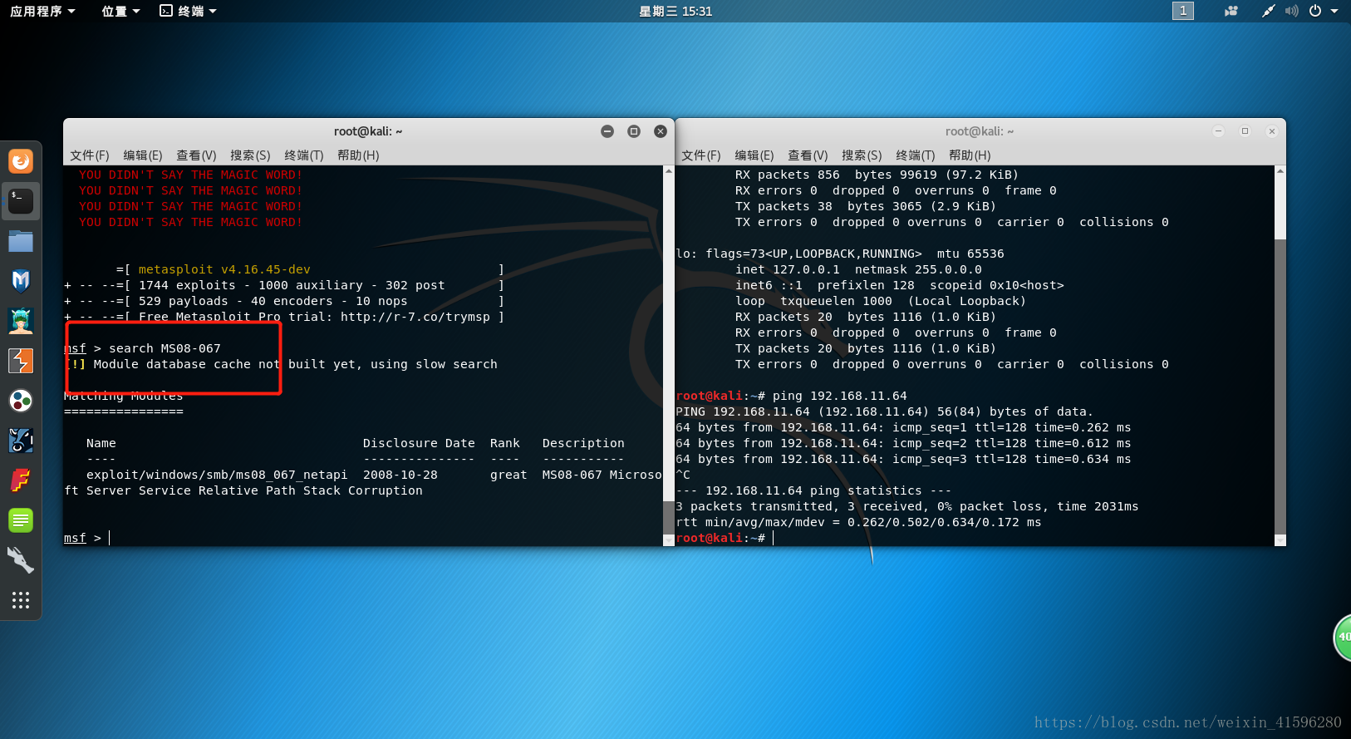Click the screen recorder camera icon in top bar
The width and height of the screenshot is (1351, 739).
pyautogui.click(x=1231, y=11)
